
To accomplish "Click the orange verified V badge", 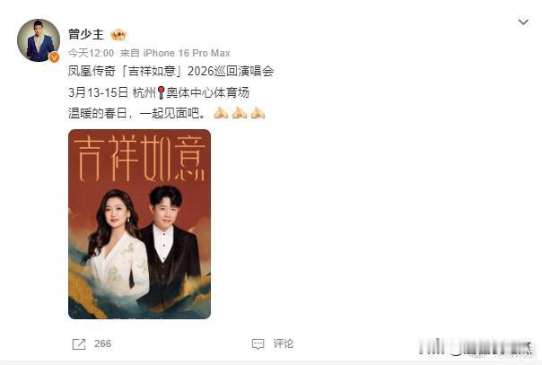I will click(54, 57).
